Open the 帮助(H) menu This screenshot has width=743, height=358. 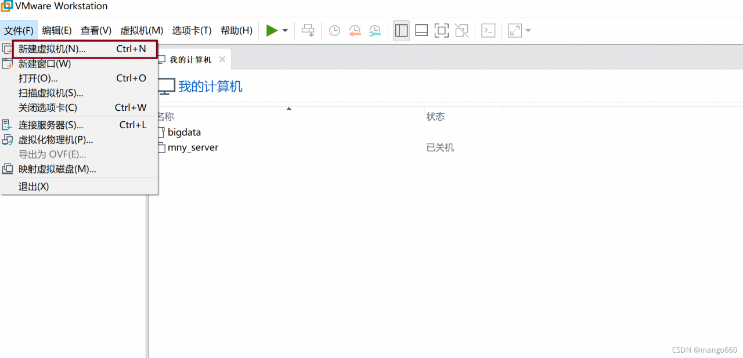[x=236, y=30]
